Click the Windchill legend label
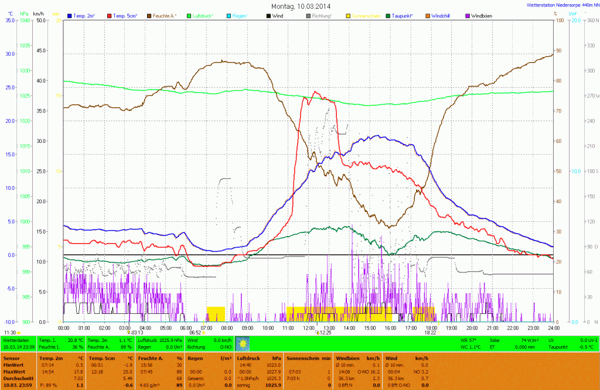Image resolution: width=600 pixels, height=390 pixels. tap(446, 16)
